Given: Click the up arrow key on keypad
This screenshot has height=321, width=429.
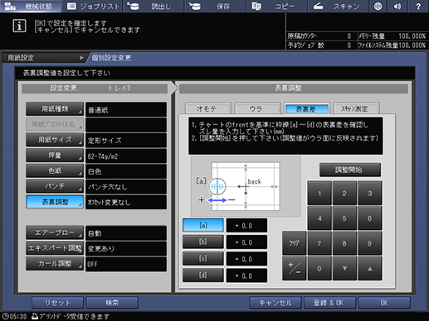Looking at the screenshot, I should pos(369,268).
